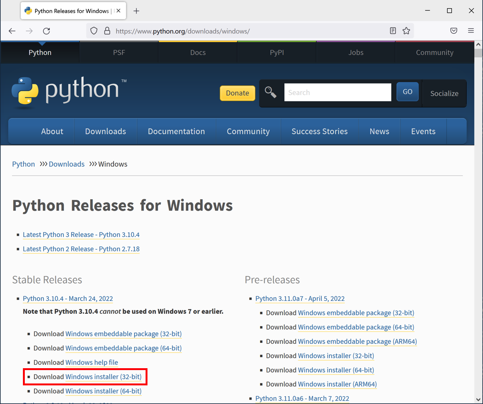This screenshot has height=404, width=483.
Task: Switch to the PyPI top tab
Action: [x=277, y=53]
